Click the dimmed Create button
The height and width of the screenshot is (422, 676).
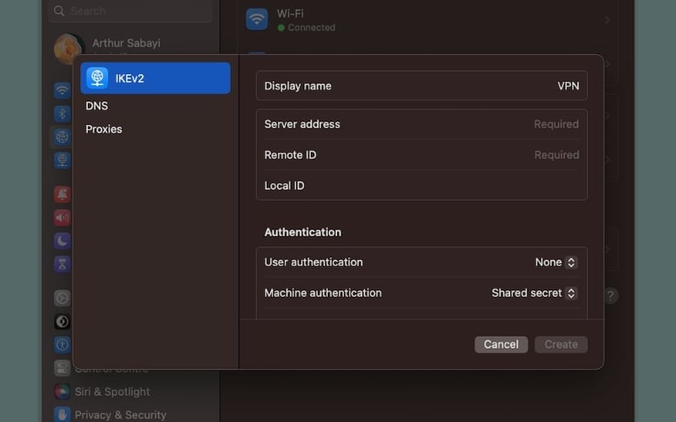point(561,344)
